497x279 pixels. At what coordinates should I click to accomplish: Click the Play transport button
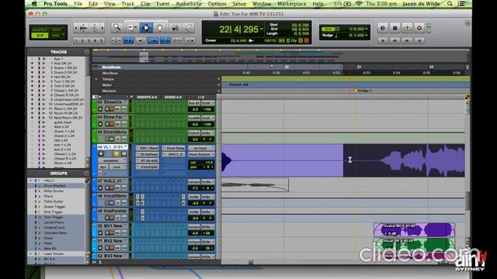click(407, 28)
